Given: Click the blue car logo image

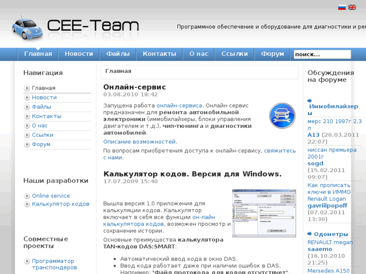Looking at the screenshot, I should point(27,29).
